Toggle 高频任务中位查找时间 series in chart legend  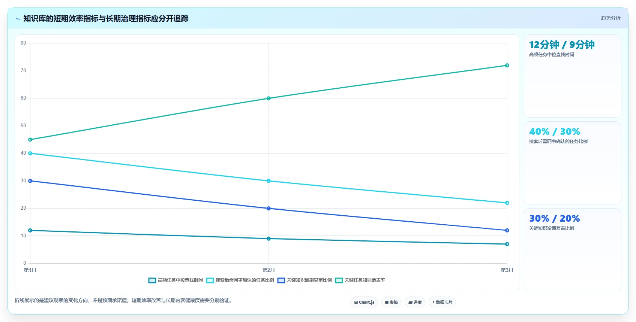click(x=175, y=280)
